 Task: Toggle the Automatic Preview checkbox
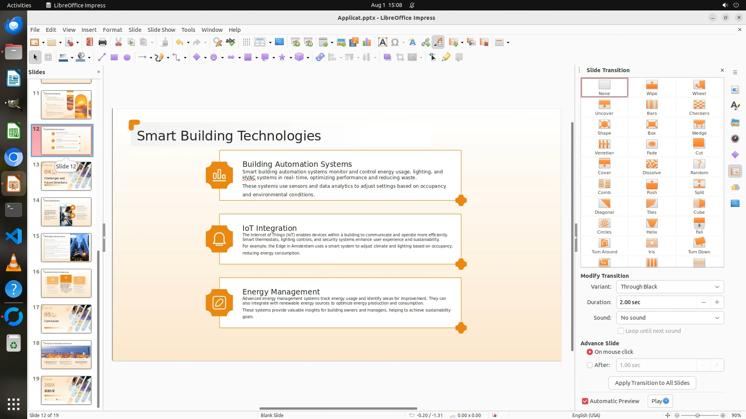pos(585,401)
